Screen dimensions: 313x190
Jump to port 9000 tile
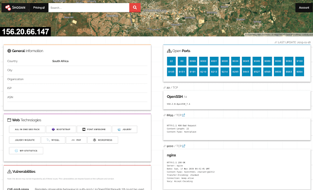203,61
